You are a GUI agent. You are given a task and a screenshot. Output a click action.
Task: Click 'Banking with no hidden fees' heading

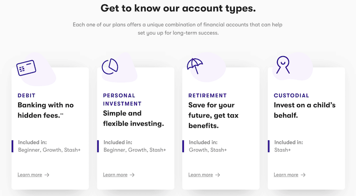pyautogui.click(x=46, y=110)
